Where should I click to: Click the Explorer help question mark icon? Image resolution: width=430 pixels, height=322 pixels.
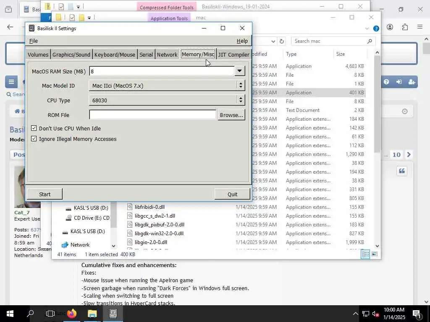pyautogui.click(x=376, y=29)
